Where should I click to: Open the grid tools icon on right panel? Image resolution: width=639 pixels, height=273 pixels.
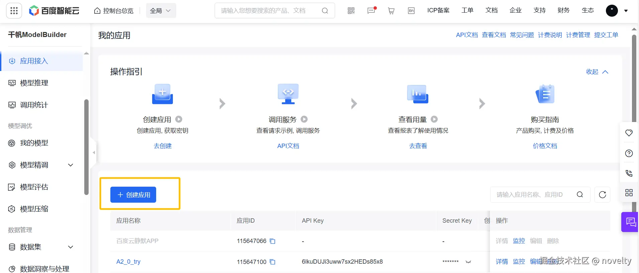click(629, 193)
